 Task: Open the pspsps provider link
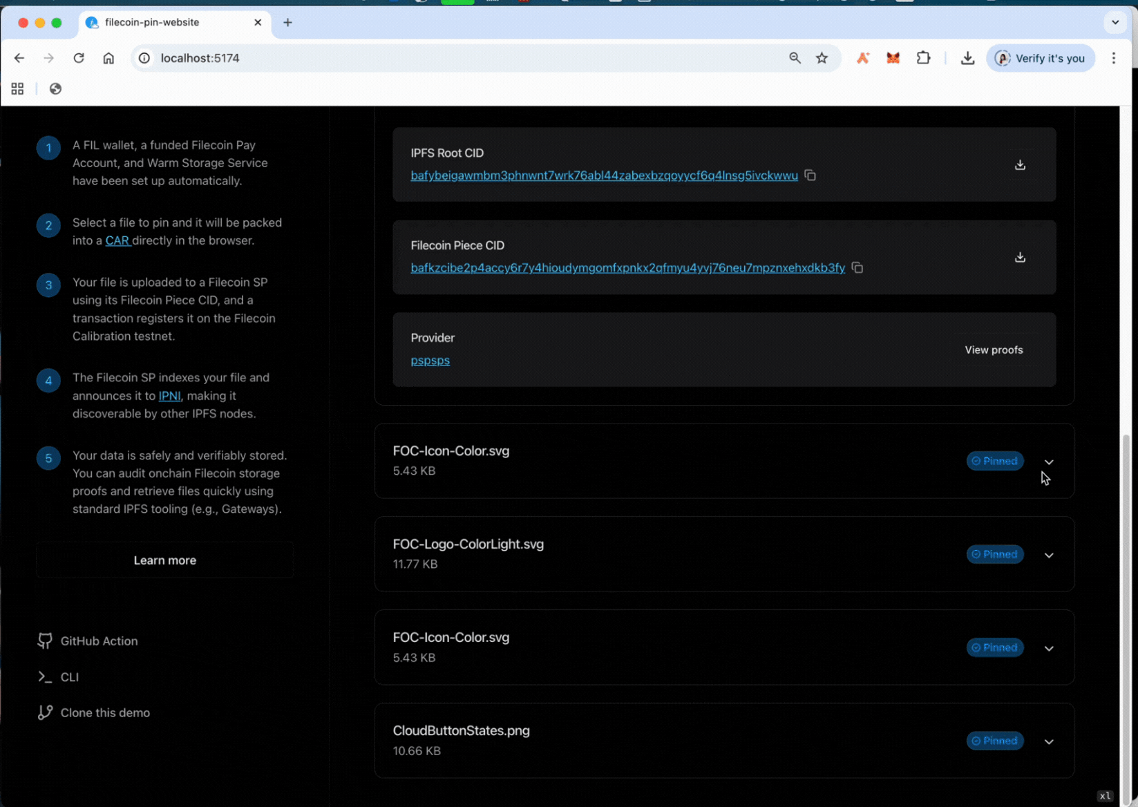[430, 361]
